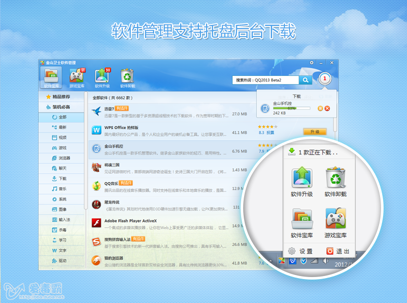The height and width of the screenshot is (303, 407).
Task: Click the 投票 link beside rating 8.3
Action: [x=270, y=133]
